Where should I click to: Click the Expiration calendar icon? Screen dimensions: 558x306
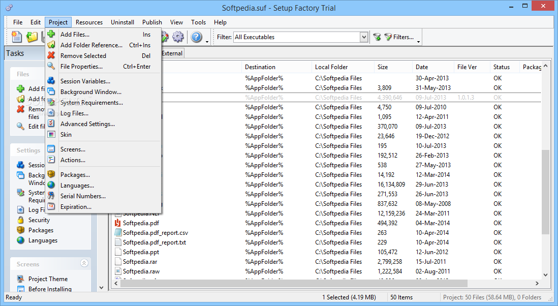[51, 206]
